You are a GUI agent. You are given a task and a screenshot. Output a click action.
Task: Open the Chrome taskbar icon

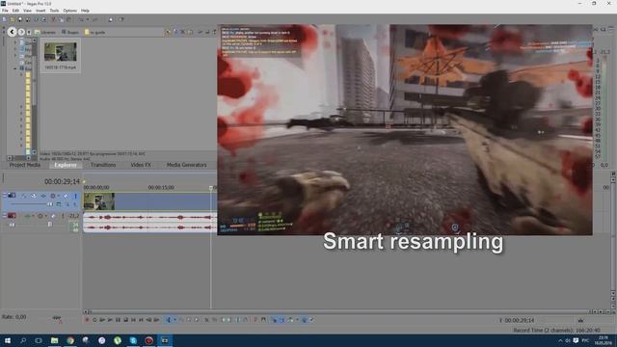[70, 340]
